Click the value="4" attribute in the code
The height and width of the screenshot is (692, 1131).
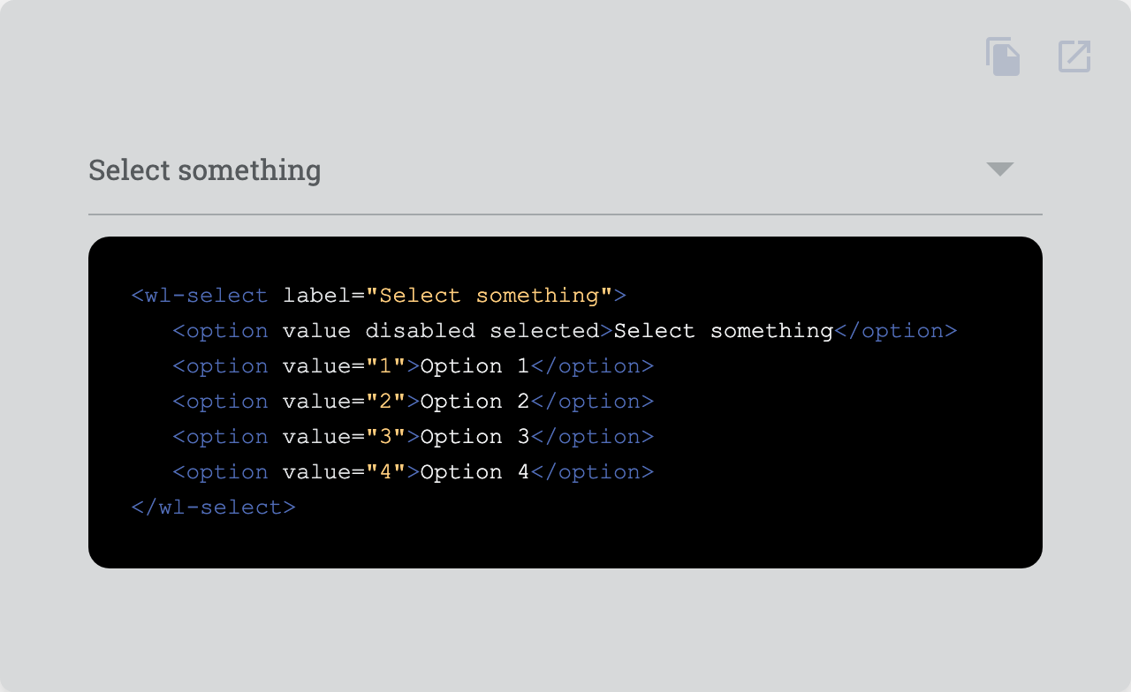point(345,472)
